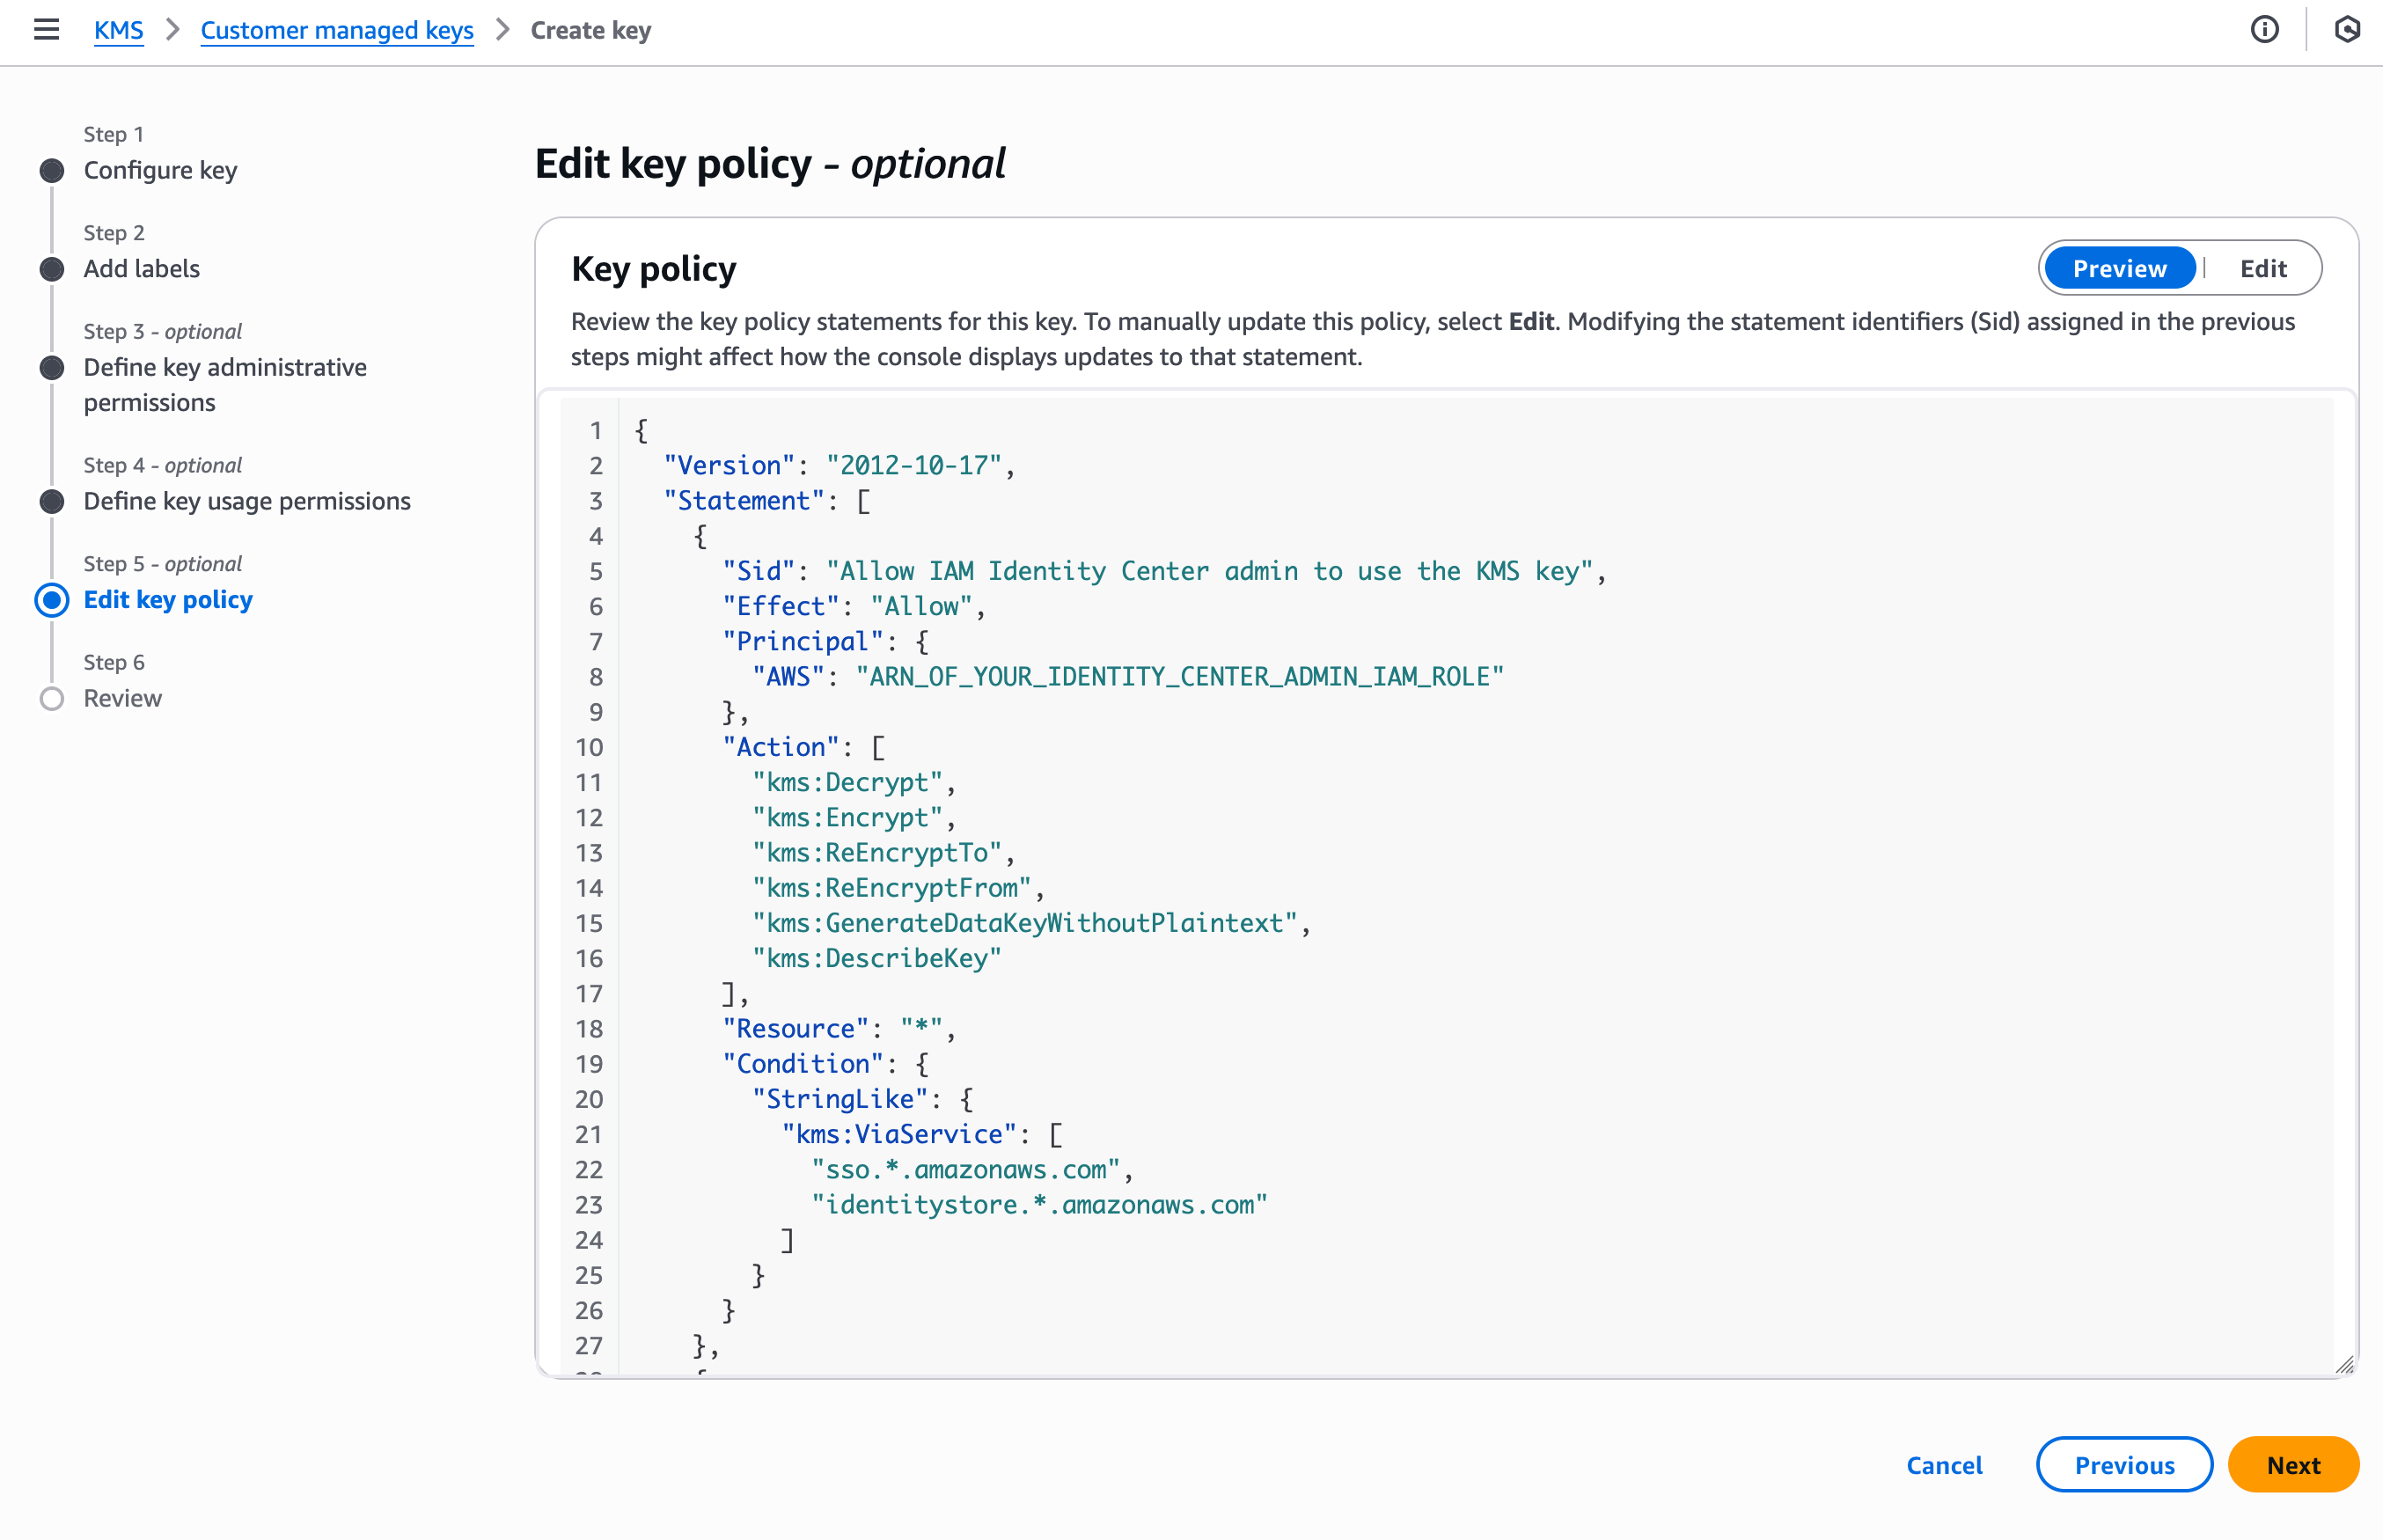Open Customer managed keys breadcrumb
This screenshot has height=1540, width=2383.
[x=337, y=31]
